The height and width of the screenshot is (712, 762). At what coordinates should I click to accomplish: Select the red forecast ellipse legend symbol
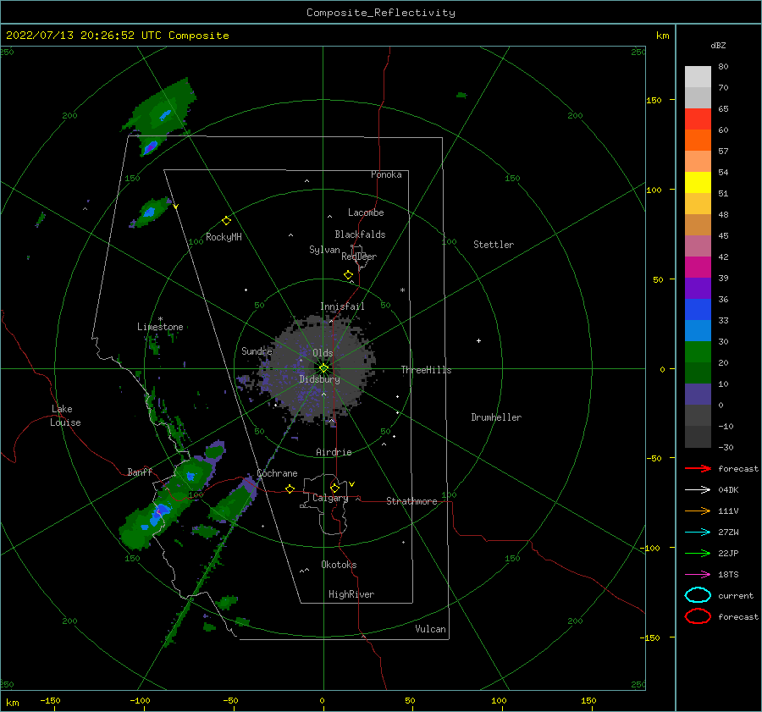[x=698, y=616]
